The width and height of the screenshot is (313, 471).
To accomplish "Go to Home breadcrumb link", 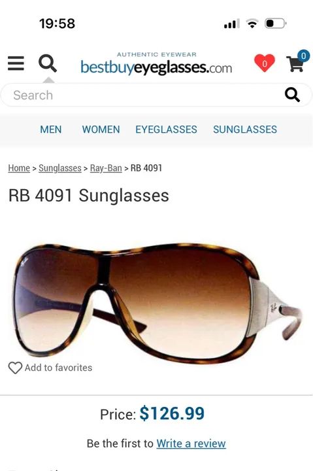I will click(19, 168).
